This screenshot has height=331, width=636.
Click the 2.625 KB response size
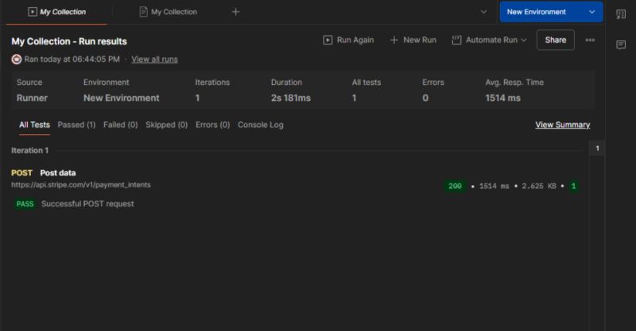(539, 187)
